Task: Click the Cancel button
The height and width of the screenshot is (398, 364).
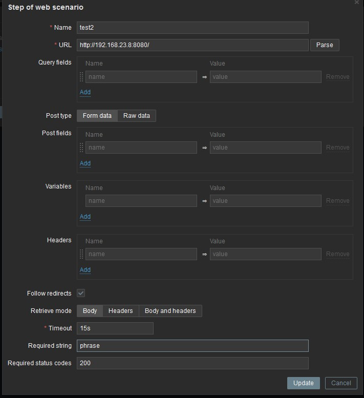Action: (x=341, y=383)
